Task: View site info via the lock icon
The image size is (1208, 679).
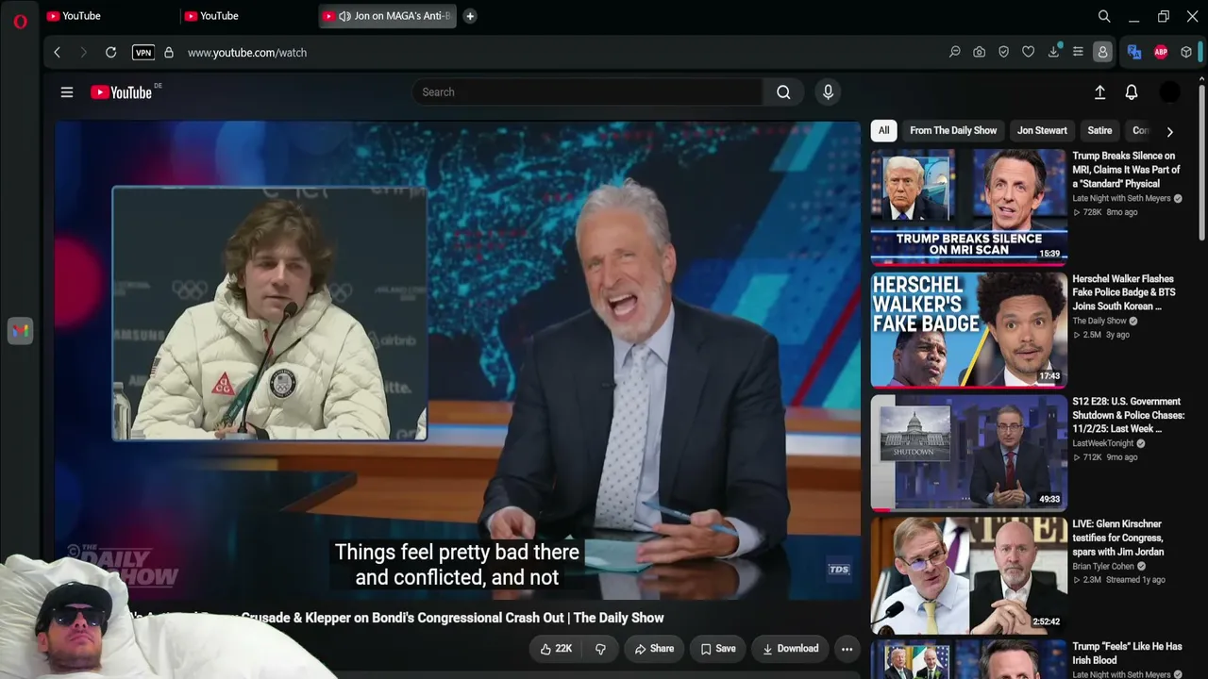Action: 169,53
